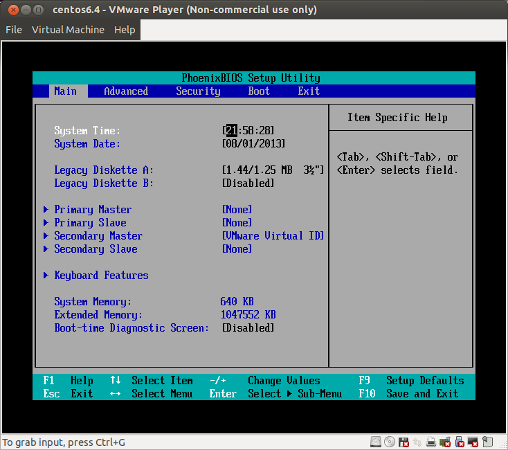Click the message log note icon

coord(488,442)
